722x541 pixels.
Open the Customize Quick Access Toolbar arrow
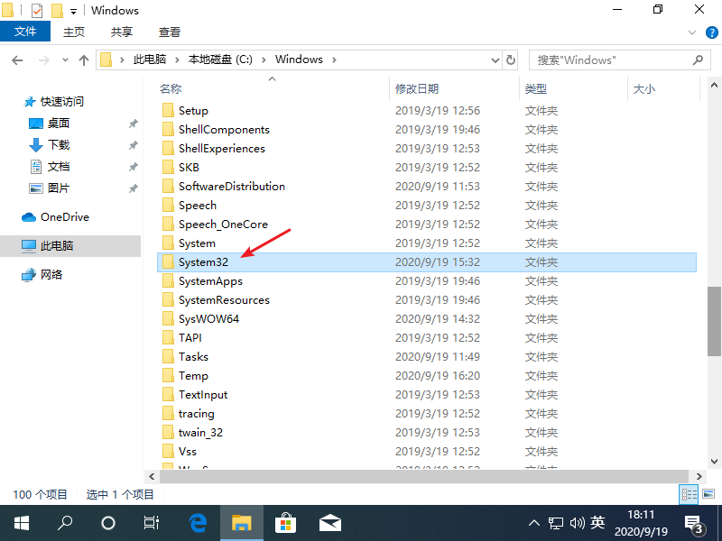[74, 12]
